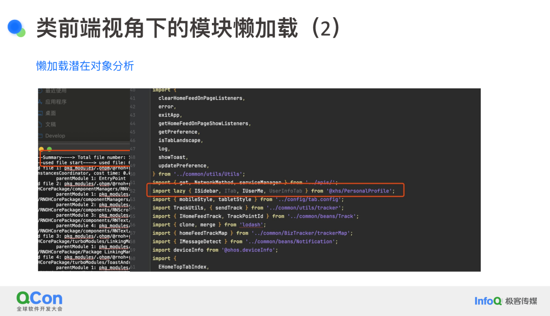Click terminal line starting 'd file 2: pkg_modules'
Screen dimensions: 550x316
tap(84, 184)
